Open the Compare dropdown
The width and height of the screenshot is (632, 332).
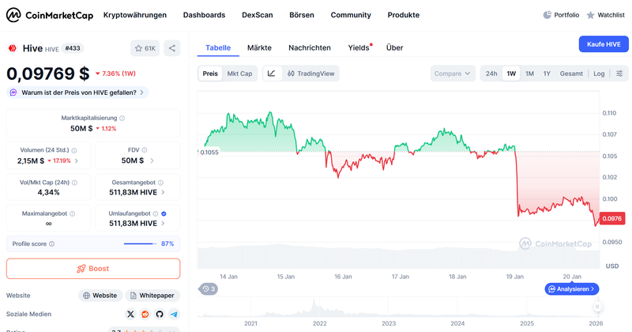pyautogui.click(x=453, y=74)
